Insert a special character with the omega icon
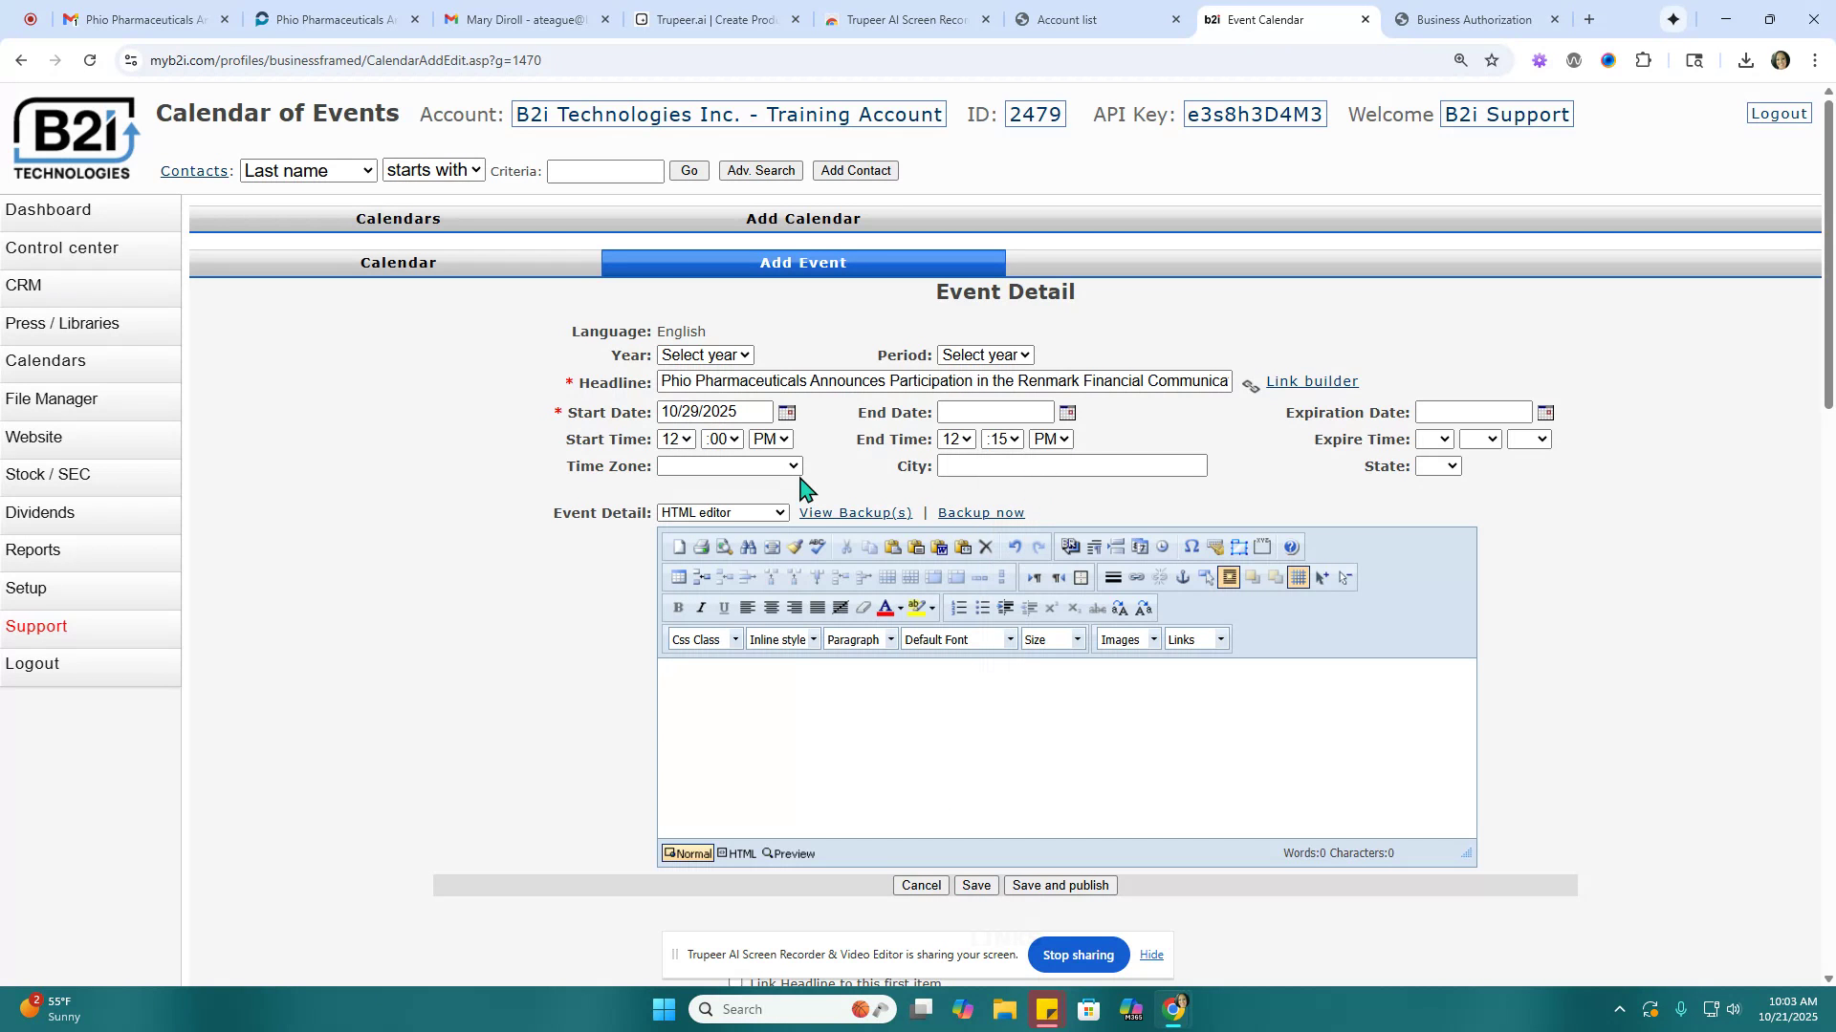This screenshot has width=1836, height=1032. pos(1191,547)
